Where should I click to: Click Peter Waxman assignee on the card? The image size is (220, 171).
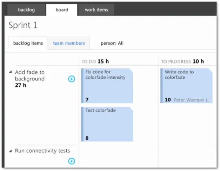(192, 100)
